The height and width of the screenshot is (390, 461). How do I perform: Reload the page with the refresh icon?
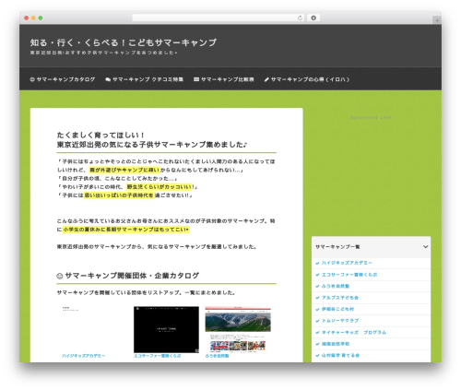(301, 18)
